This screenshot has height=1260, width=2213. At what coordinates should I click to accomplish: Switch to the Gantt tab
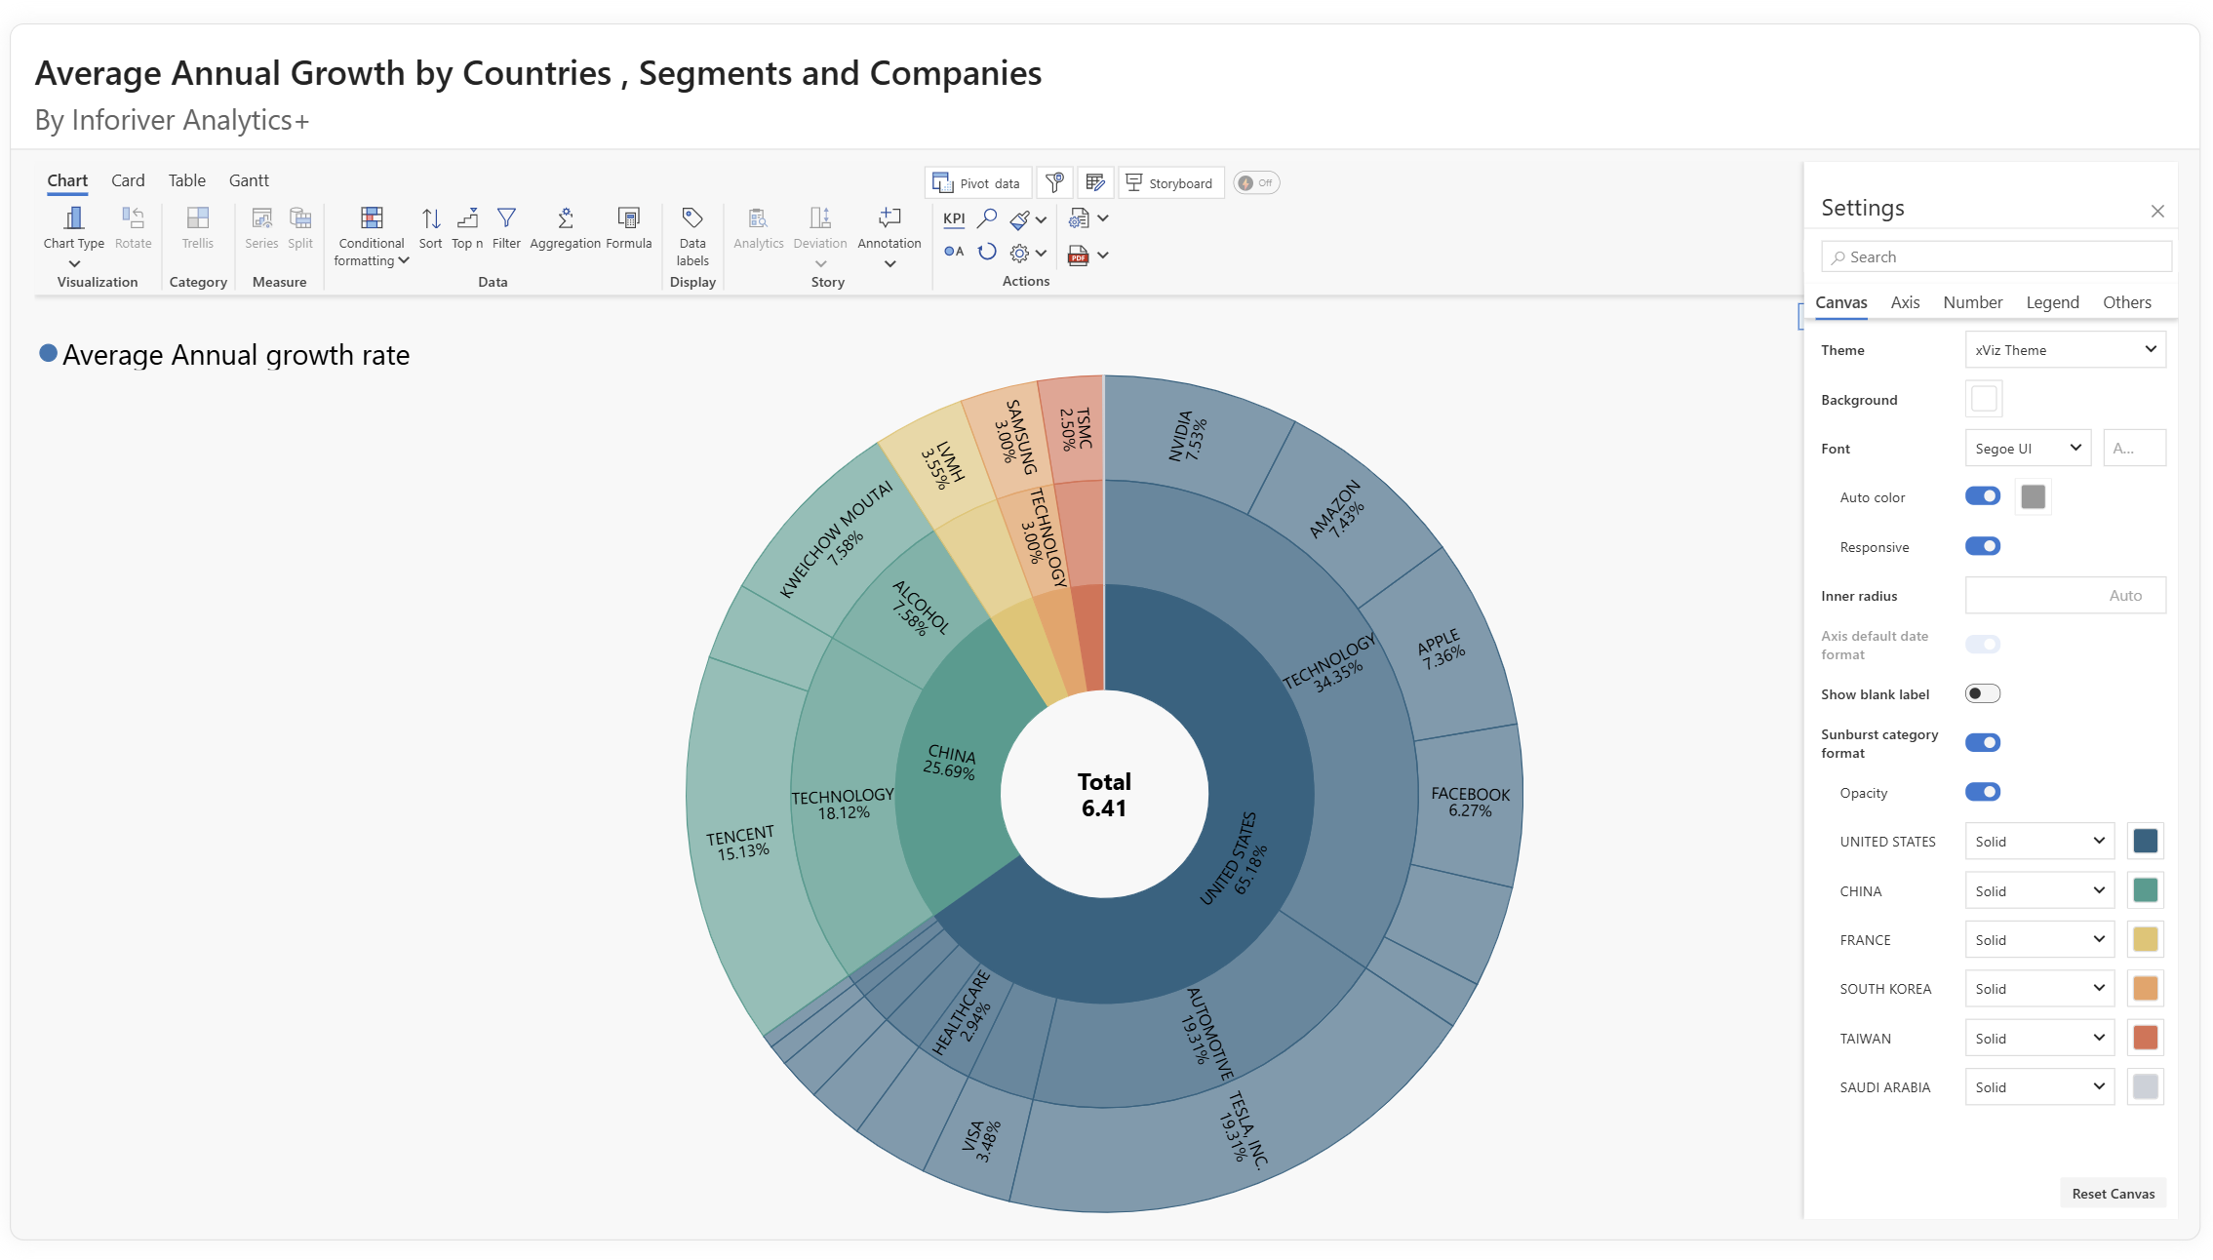(x=249, y=180)
